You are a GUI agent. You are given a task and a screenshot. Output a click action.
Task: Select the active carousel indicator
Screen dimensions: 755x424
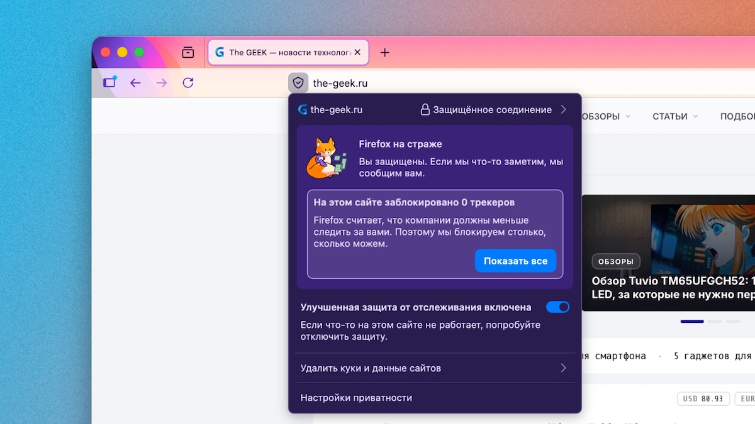pyautogui.click(x=692, y=322)
